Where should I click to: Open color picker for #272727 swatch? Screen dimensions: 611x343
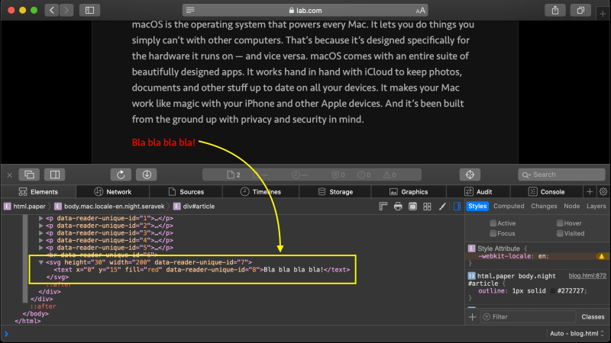(x=552, y=291)
